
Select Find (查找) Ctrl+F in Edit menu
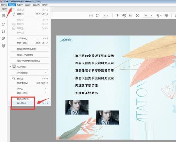29,79
